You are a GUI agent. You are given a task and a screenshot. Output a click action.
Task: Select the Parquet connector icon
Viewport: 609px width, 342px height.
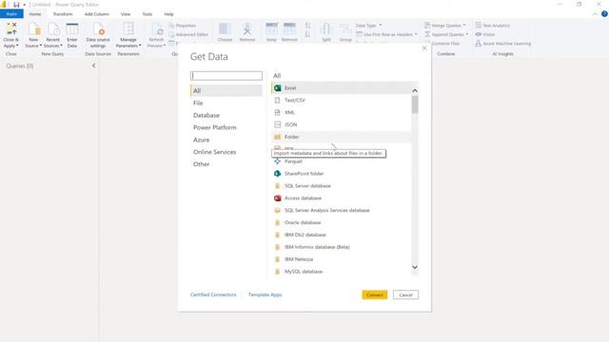(x=277, y=161)
